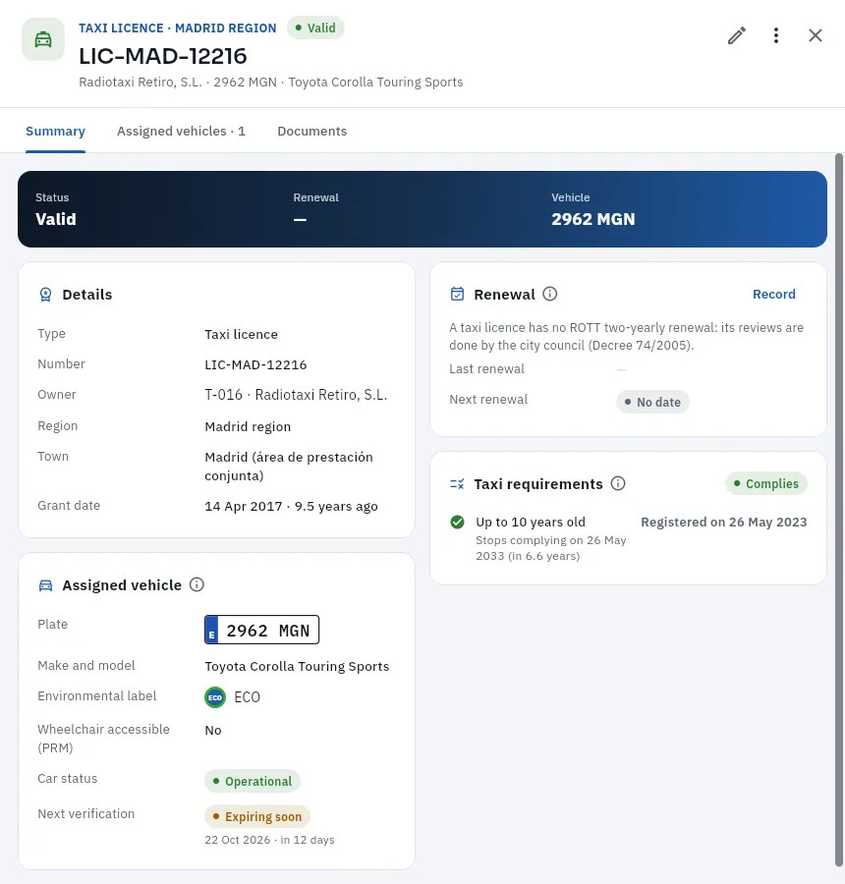
Task: Click the green check beside Up to 10 years old
Action: click(x=458, y=523)
